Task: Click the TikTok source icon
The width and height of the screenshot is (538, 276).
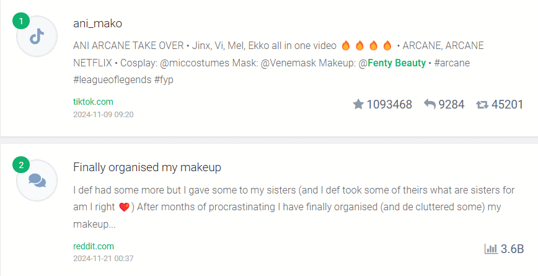Action: tap(37, 37)
